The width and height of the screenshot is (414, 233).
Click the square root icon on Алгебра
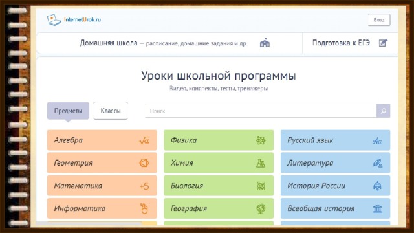[144, 140]
